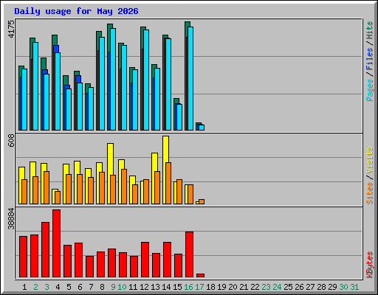The width and height of the screenshot is (378, 295).
Task: Click day 16 on the date axis
Action: (x=188, y=287)
